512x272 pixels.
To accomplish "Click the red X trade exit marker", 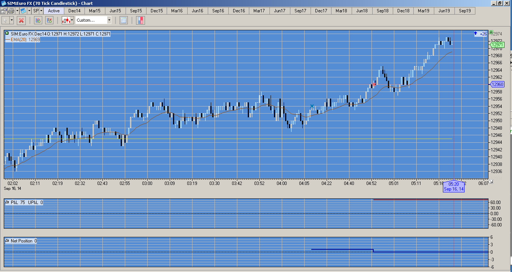I will (x=374, y=84).
